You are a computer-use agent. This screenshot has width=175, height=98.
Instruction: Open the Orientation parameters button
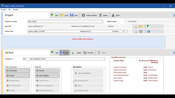tap(18, 71)
